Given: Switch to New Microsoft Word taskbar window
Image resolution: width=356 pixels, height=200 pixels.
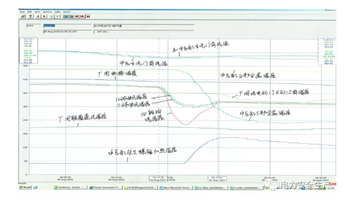Looking at the screenshot, I should (176, 188).
